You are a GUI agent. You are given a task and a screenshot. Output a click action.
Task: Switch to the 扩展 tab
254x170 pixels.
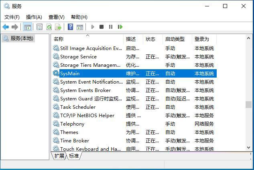click(59, 156)
